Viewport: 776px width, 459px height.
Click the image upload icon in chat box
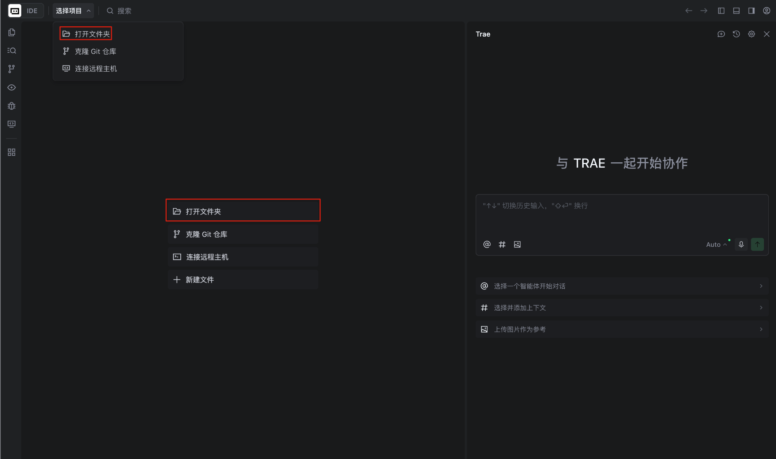[517, 244]
